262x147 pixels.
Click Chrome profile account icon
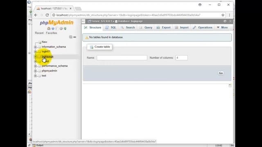pyautogui.click(x=200, y=4)
